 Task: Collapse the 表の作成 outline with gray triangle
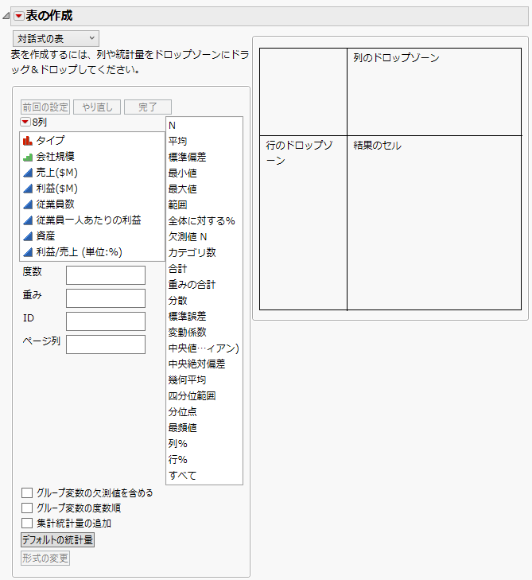point(6,16)
